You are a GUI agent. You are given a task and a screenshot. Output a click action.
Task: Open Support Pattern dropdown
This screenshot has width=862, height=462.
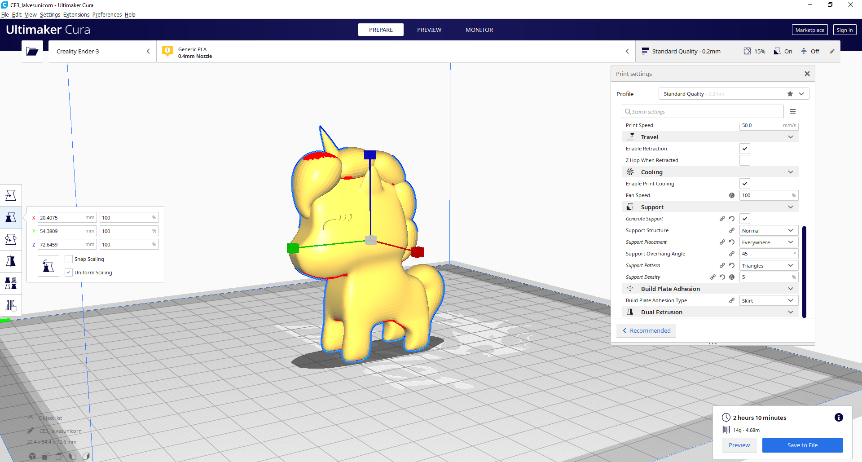tap(769, 265)
